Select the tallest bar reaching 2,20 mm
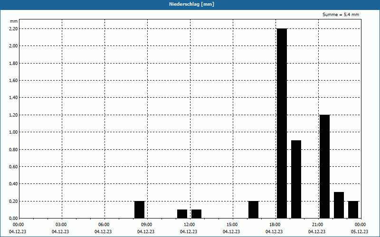Image resolution: width=380 pixels, height=237 pixels. click(x=282, y=123)
